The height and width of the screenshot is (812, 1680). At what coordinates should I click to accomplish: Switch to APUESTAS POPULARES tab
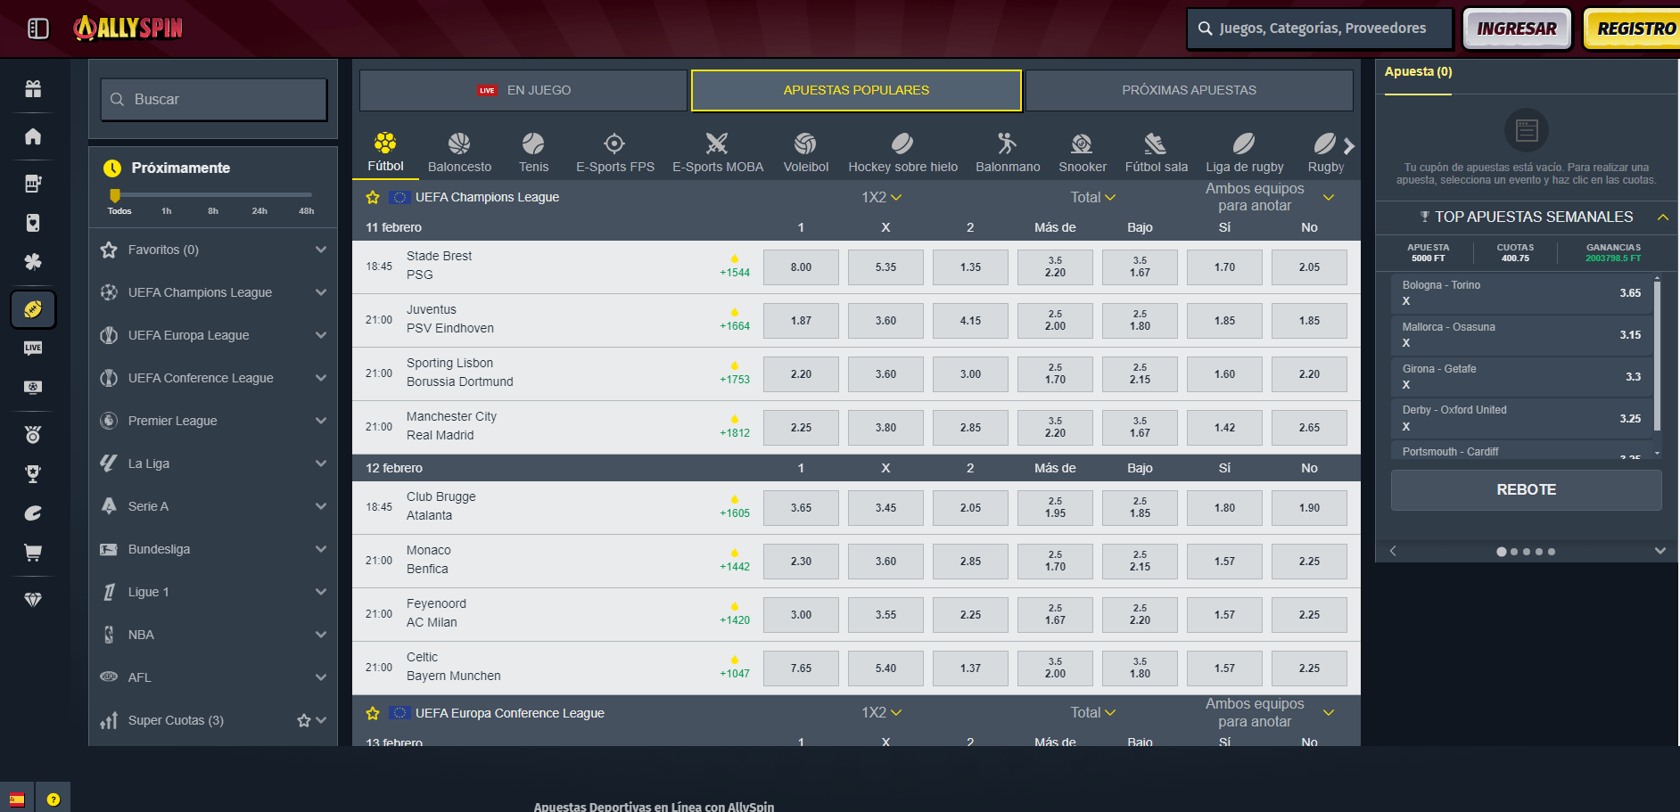(856, 90)
